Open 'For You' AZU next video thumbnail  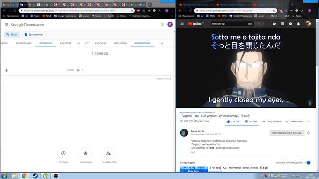[194, 170]
